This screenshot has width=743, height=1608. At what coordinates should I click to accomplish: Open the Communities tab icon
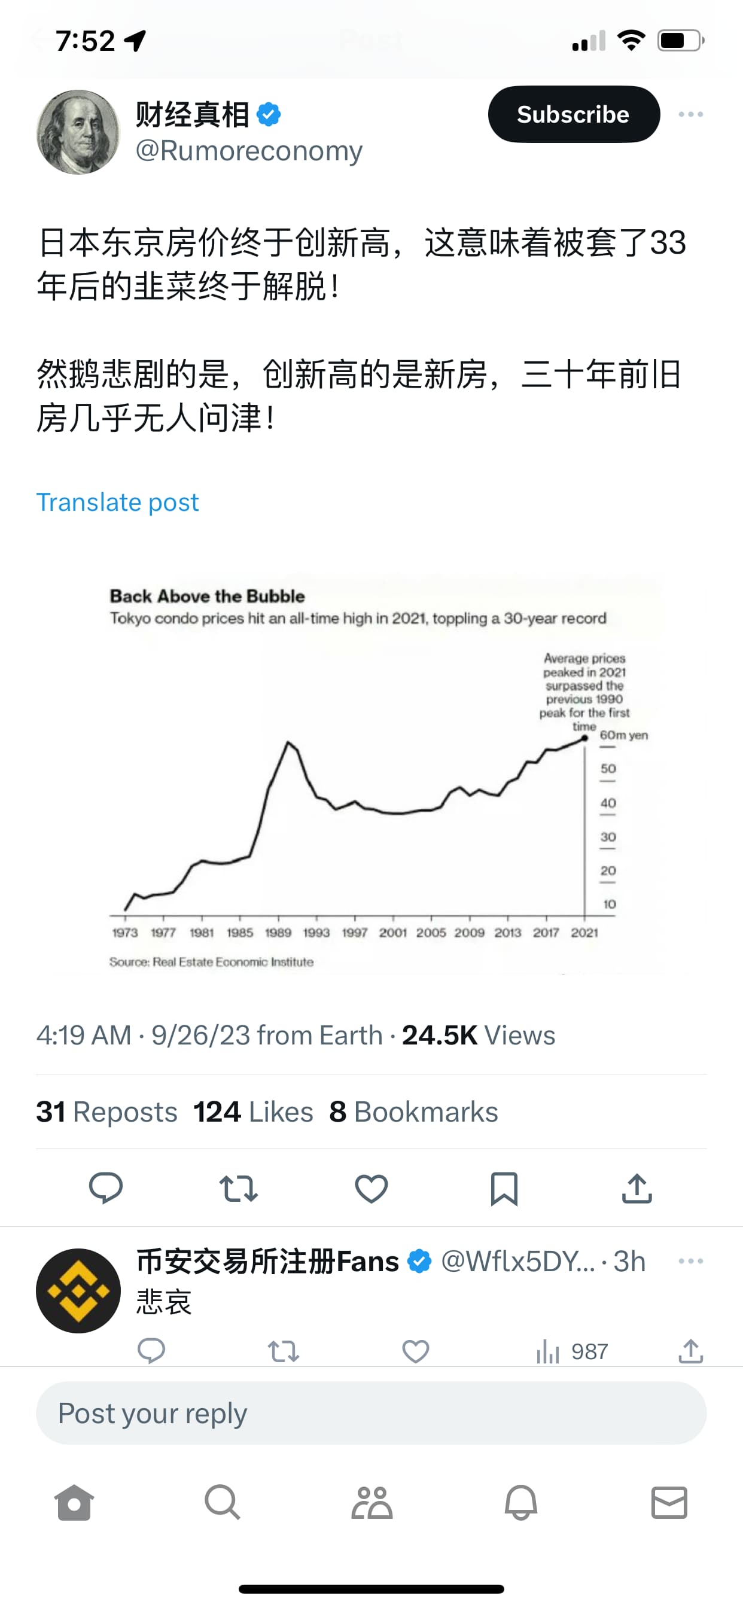[371, 1502]
